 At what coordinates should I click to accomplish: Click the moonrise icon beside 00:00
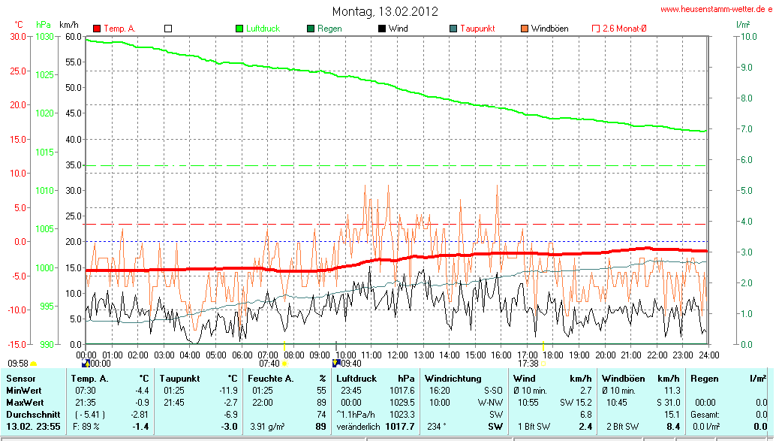tap(86, 363)
